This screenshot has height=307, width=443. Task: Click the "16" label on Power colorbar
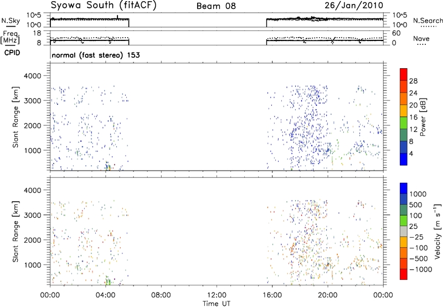413,117
